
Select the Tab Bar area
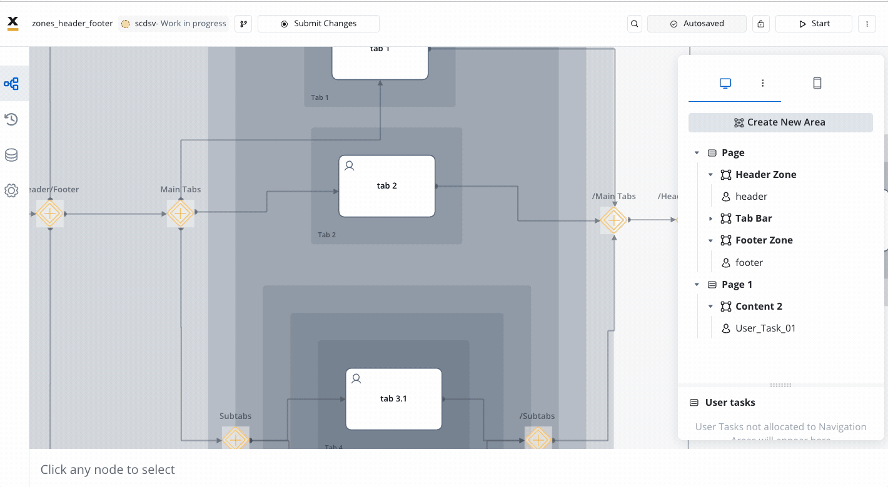click(754, 219)
